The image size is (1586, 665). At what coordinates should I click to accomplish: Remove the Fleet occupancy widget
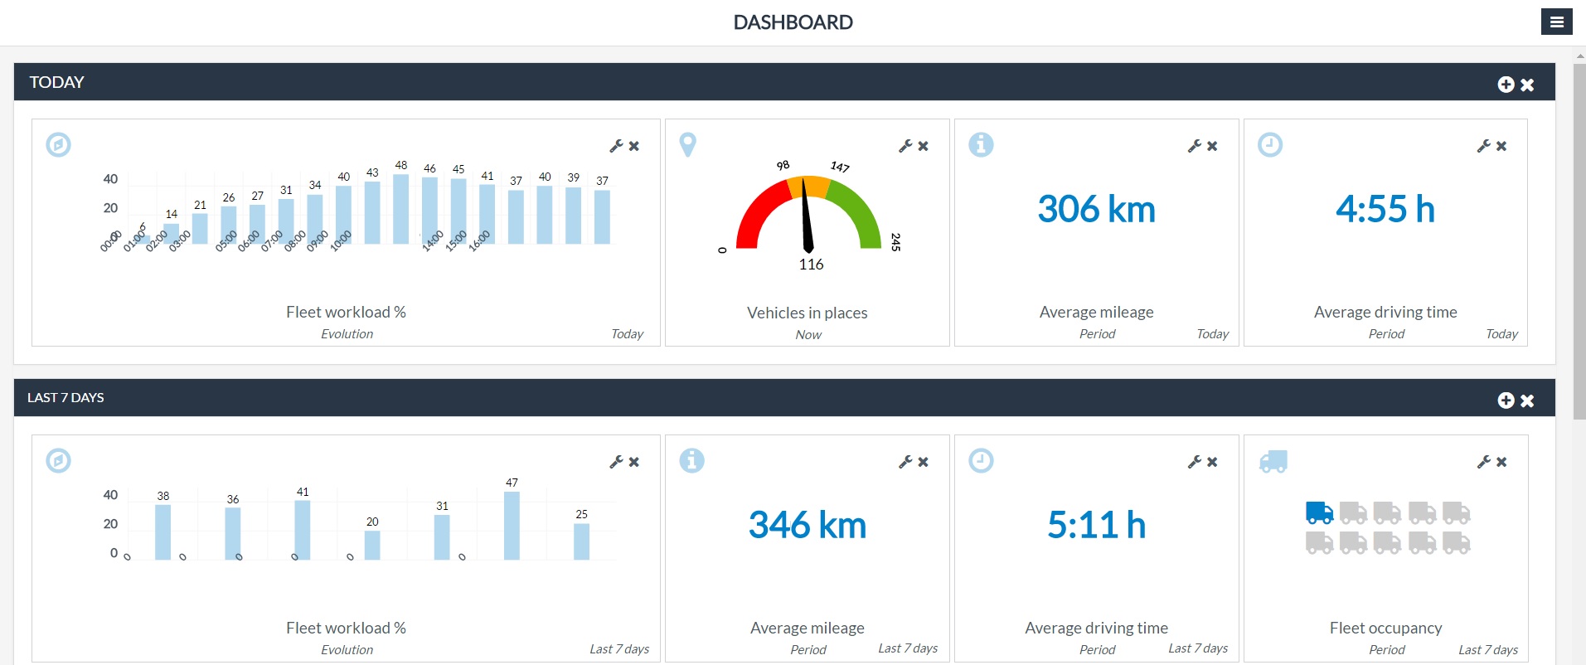[1501, 462]
